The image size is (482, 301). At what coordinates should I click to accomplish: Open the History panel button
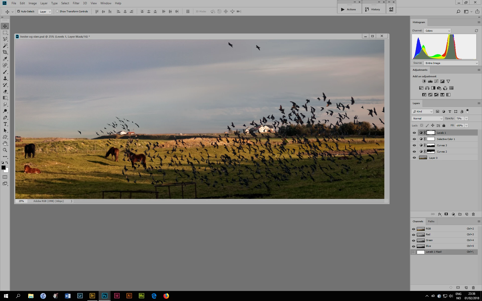[x=373, y=9]
